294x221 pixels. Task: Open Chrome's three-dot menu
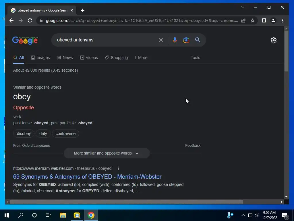[283, 20]
